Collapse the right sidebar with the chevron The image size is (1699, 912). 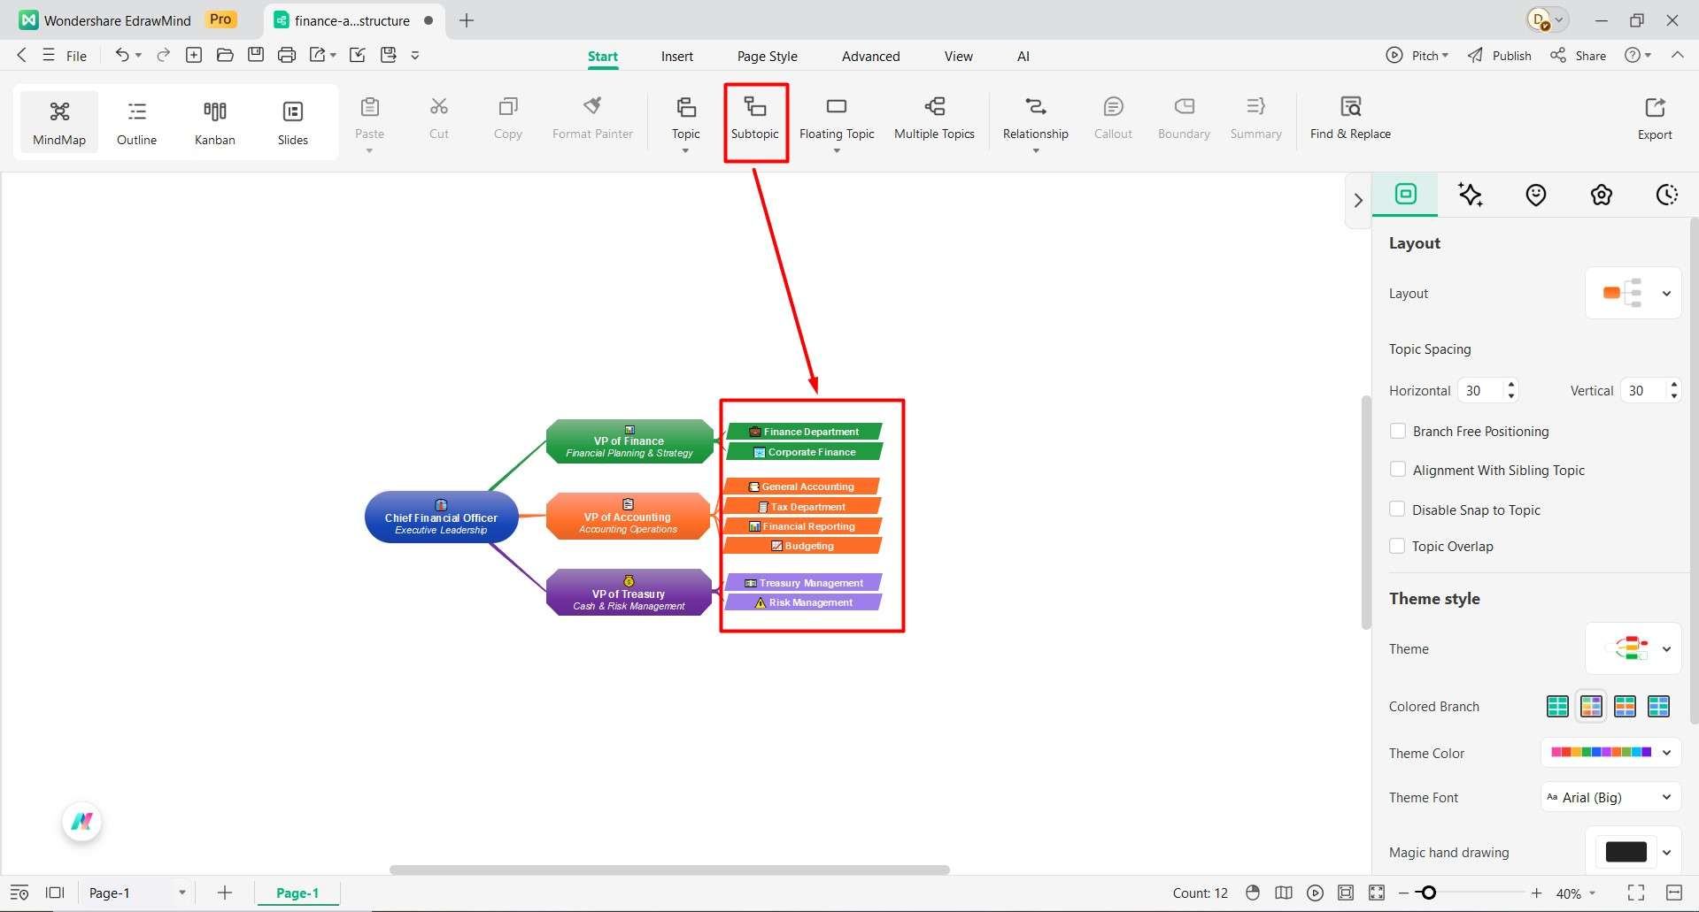(x=1359, y=201)
